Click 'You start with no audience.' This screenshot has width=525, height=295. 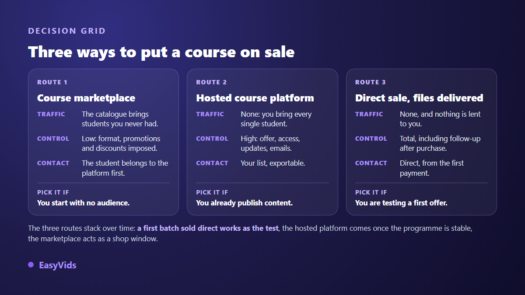(x=84, y=203)
